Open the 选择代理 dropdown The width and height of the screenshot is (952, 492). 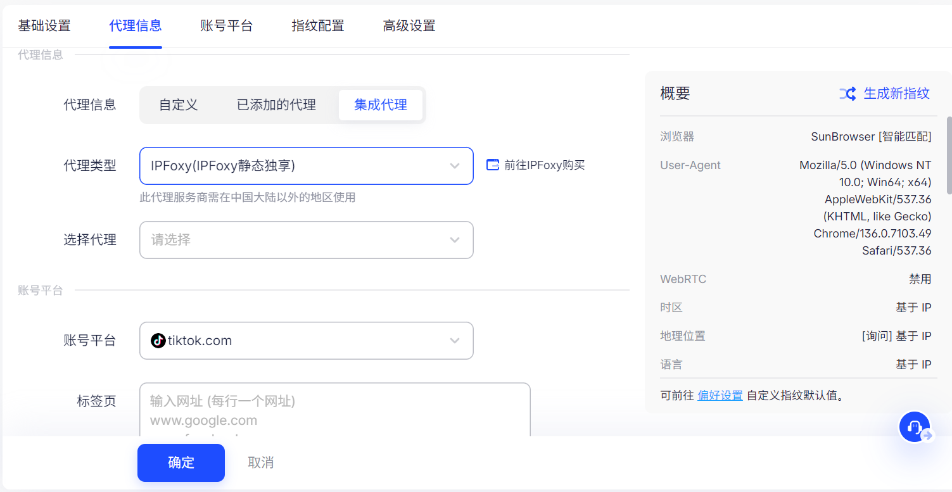[454, 240]
